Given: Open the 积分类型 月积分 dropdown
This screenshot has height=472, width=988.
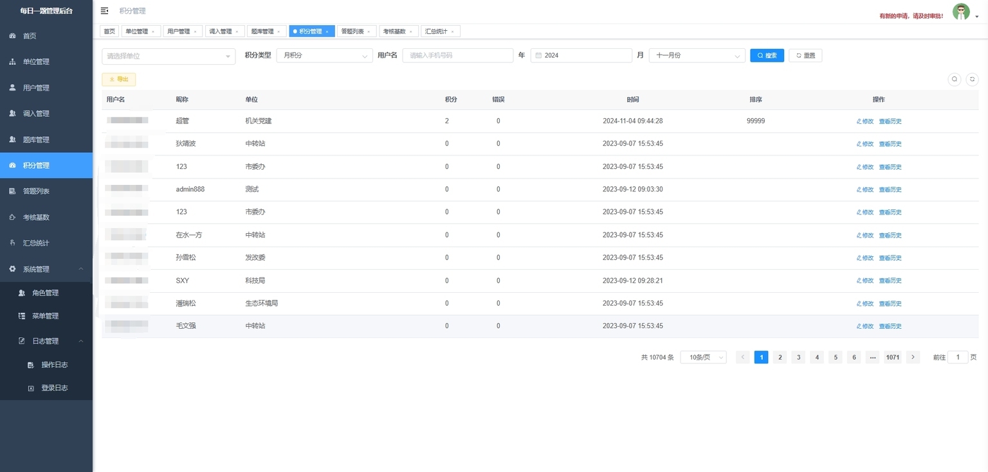Looking at the screenshot, I should 324,55.
